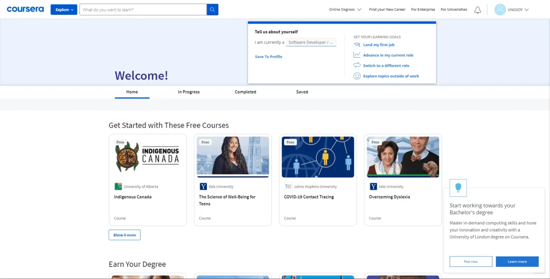Focus the What do you want to learn search field
The height and width of the screenshot is (279, 550).
[x=143, y=10]
